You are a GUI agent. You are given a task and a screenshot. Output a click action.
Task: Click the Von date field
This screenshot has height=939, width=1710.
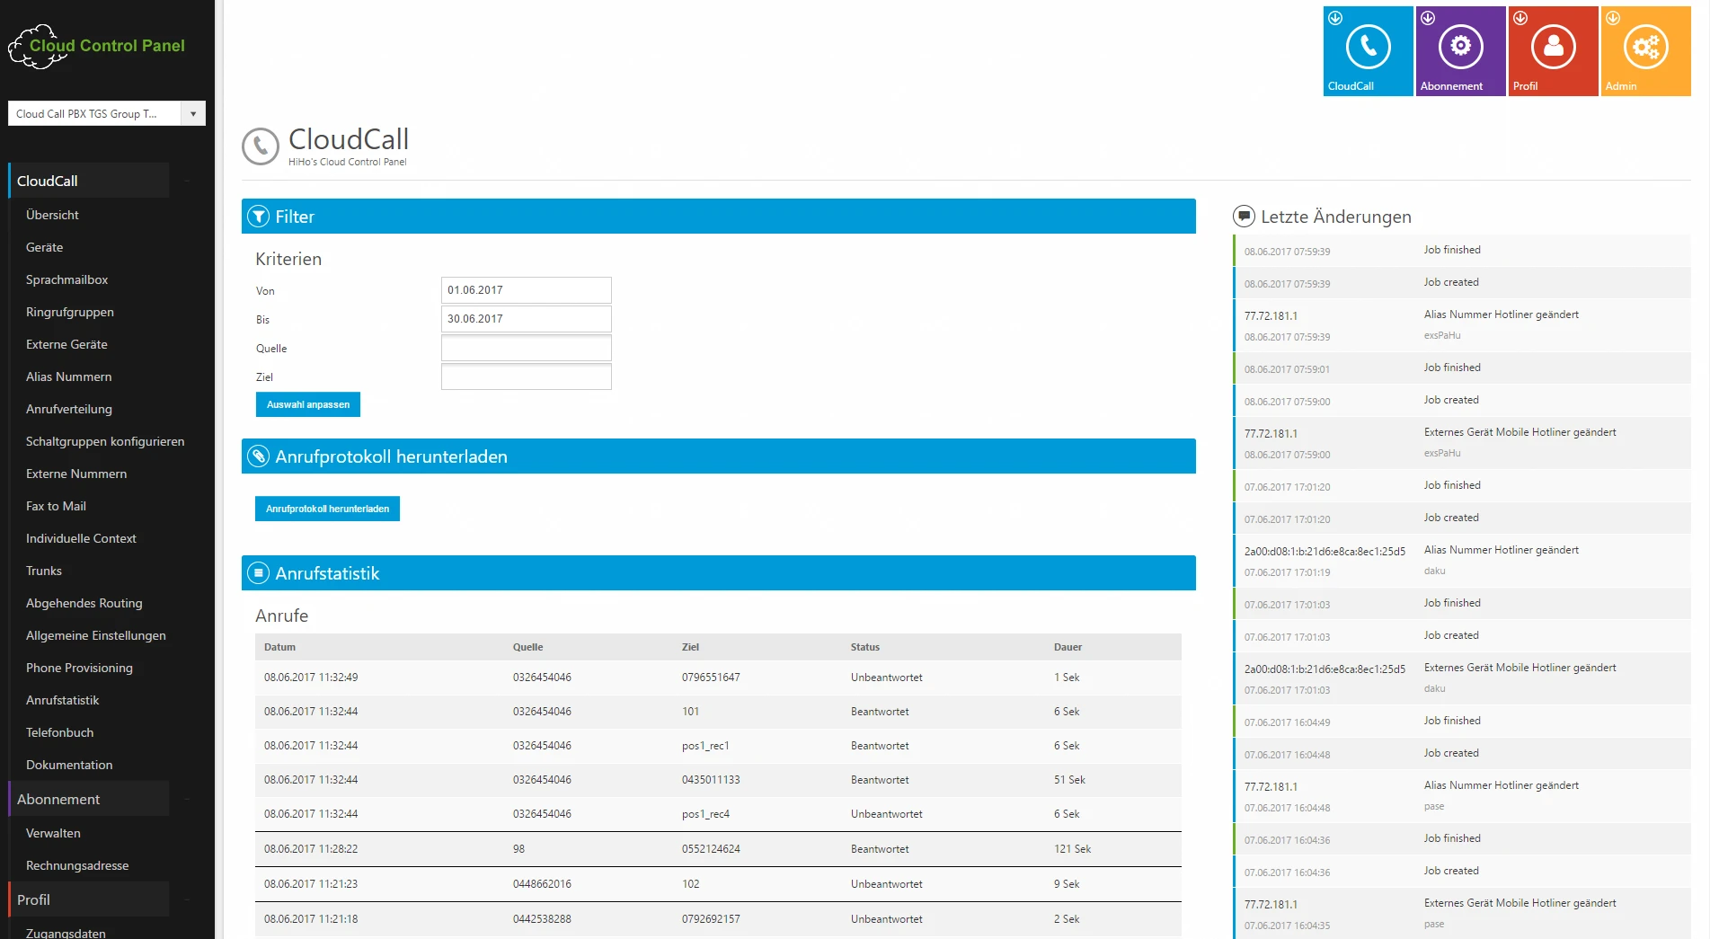(x=526, y=290)
